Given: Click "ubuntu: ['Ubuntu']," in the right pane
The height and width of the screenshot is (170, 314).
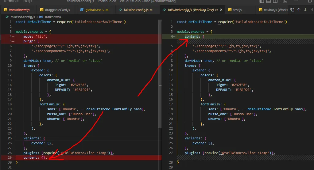Looking at the screenshot, I should (227, 119).
